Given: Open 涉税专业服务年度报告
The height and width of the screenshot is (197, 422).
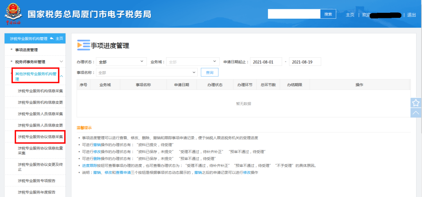Looking at the screenshot, I should [37, 192].
